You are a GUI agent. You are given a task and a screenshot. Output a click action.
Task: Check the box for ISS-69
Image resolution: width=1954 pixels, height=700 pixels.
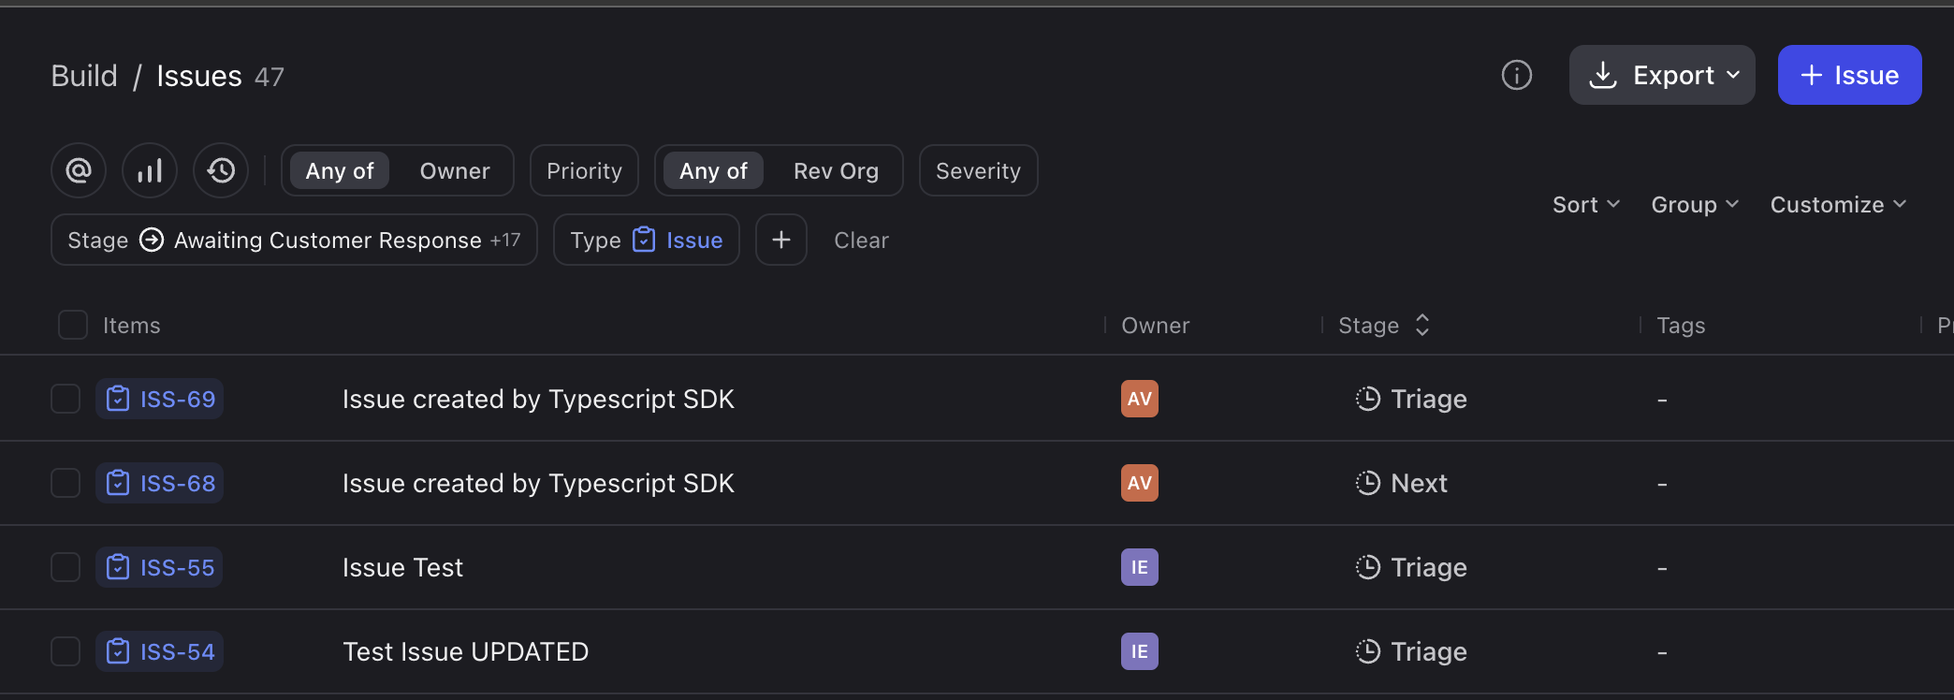pos(66,399)
